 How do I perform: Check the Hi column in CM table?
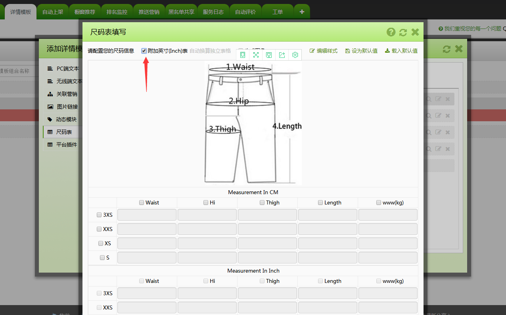pyautogui.click(x=206, y=202)
